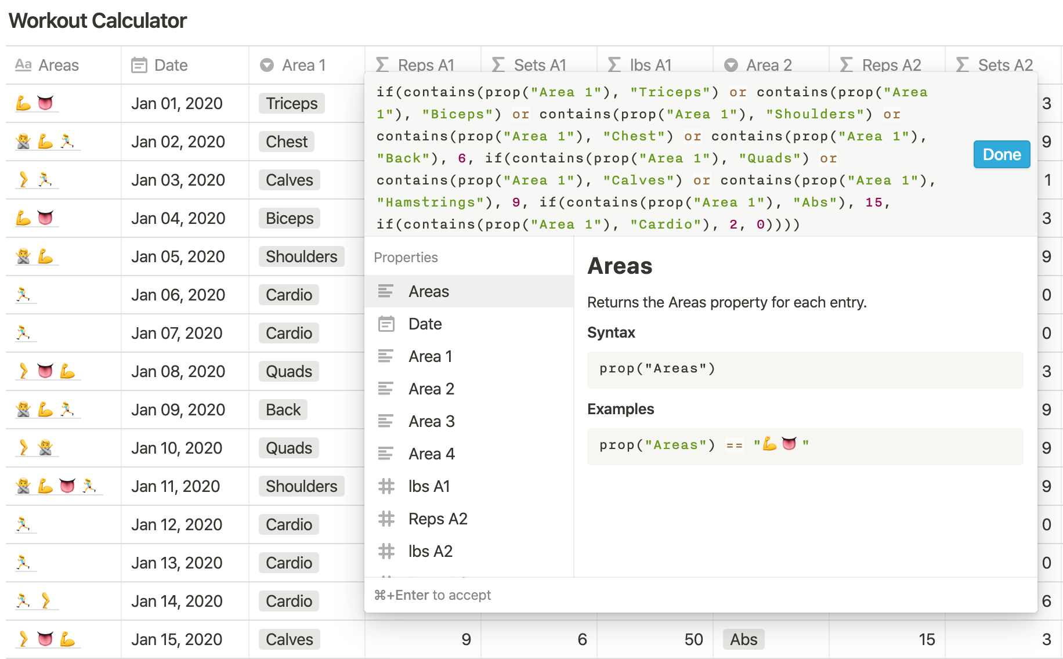
Task: Select lbs A2 property in the list
Action: click(469, 551)
